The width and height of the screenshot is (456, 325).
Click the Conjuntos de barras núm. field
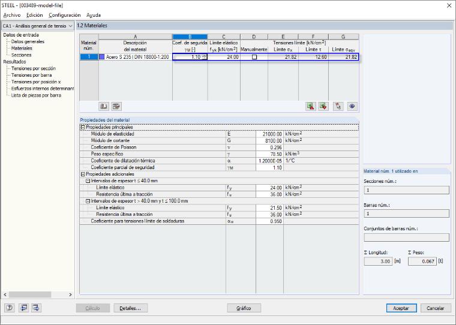point(407,237)
